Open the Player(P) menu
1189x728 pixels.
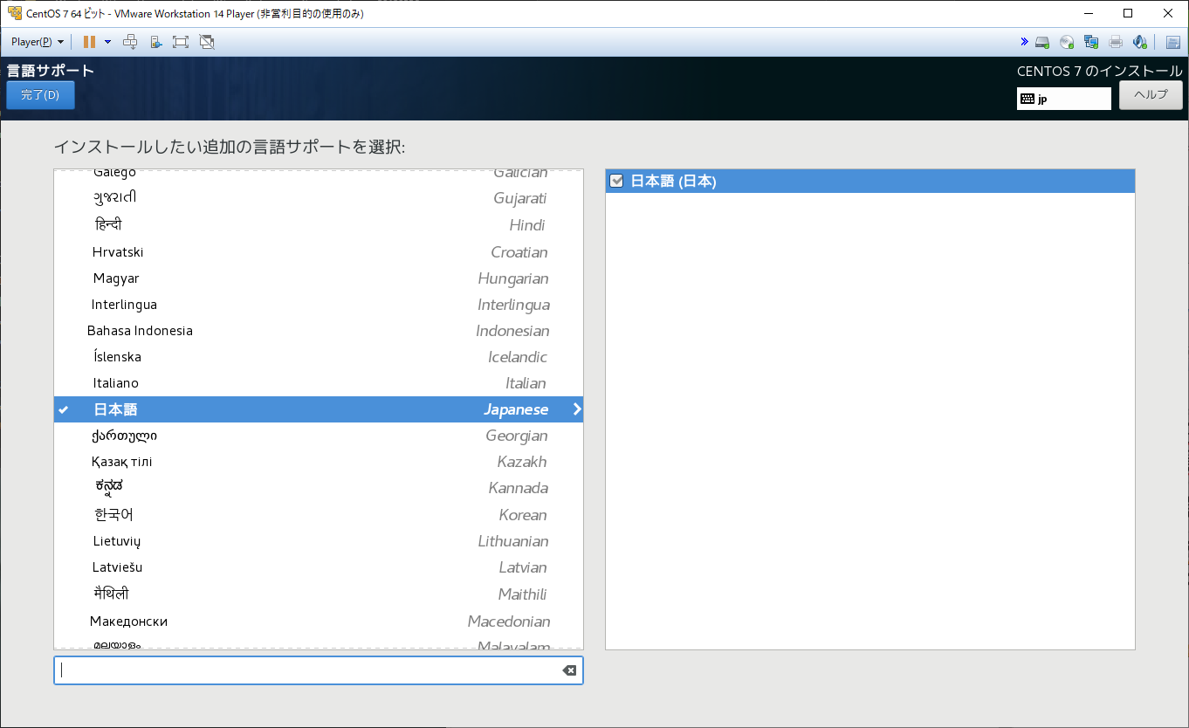(38, 42)
